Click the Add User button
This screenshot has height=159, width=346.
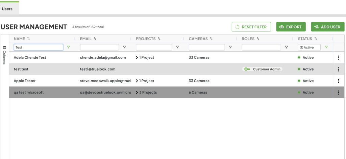pos(328,27)
